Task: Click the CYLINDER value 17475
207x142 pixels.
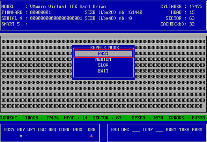Action: [196, 7]
